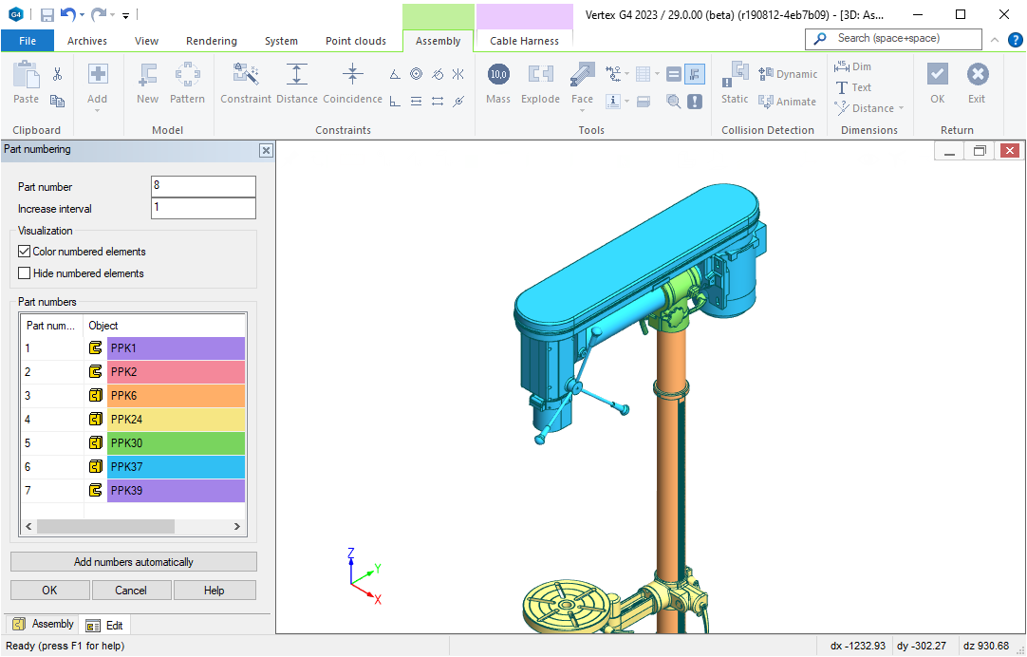
Task: Click the Static collision detection icon
Action: pyautogui.click(x=735, y=75)
